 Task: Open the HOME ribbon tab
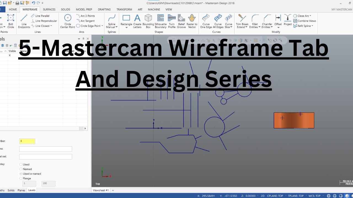coord(13,9)
